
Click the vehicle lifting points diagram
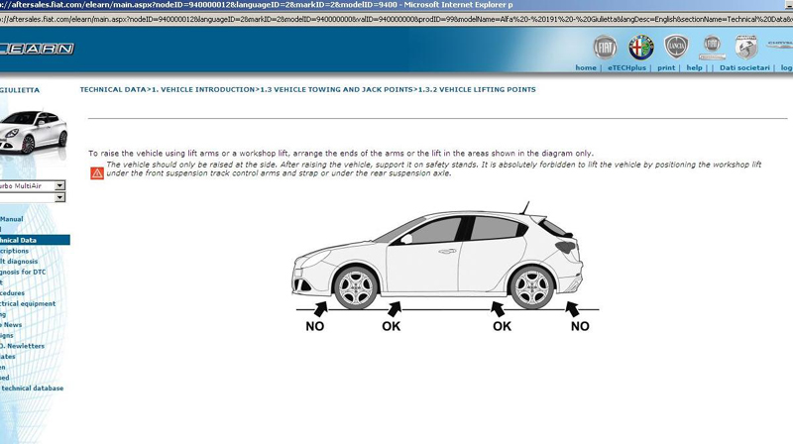(445, 267)
